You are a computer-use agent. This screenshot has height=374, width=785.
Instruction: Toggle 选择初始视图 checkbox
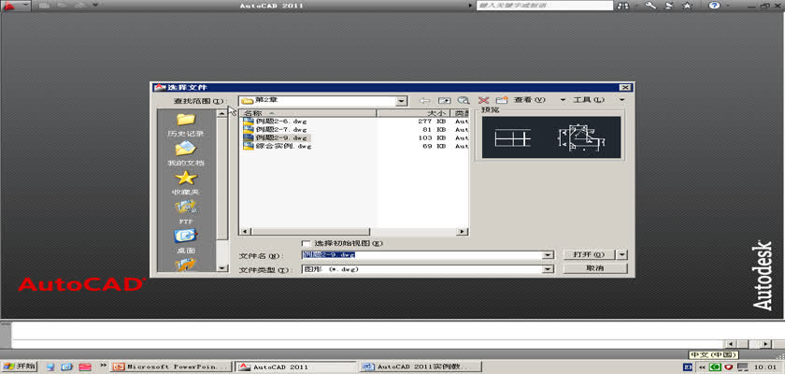click(306, 243)
